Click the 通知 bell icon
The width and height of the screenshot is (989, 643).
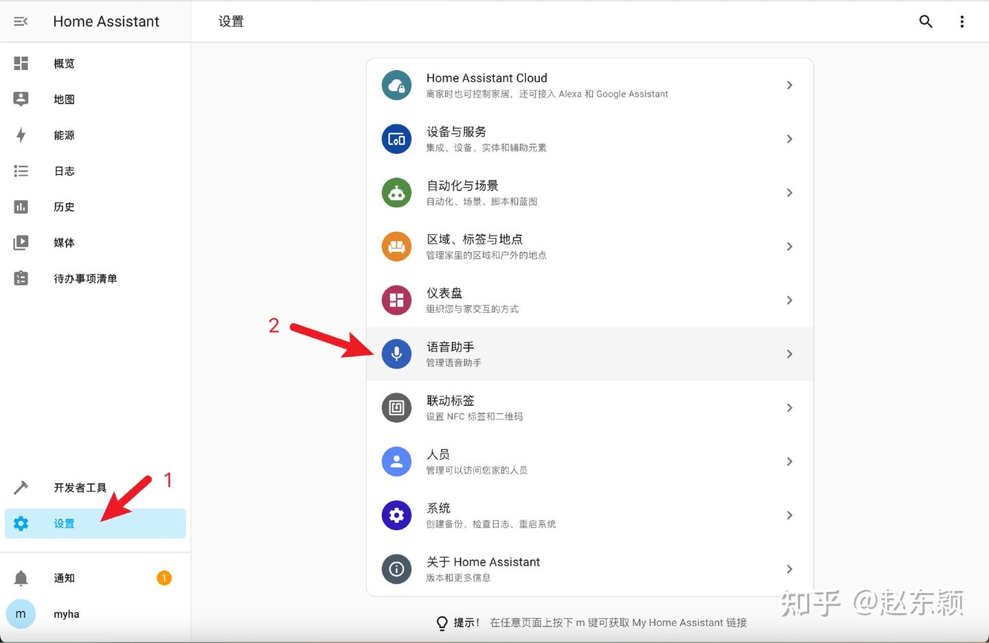coord(21,578)
